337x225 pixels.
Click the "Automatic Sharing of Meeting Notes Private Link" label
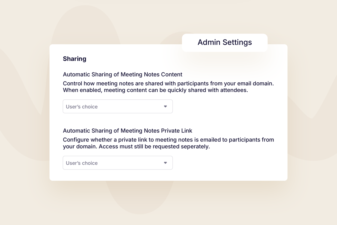coord(127,131)
